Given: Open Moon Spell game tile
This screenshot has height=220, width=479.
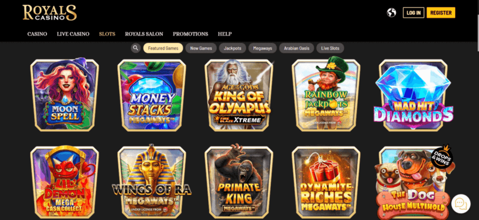Looking at the screenshot, I should (64, 95).
